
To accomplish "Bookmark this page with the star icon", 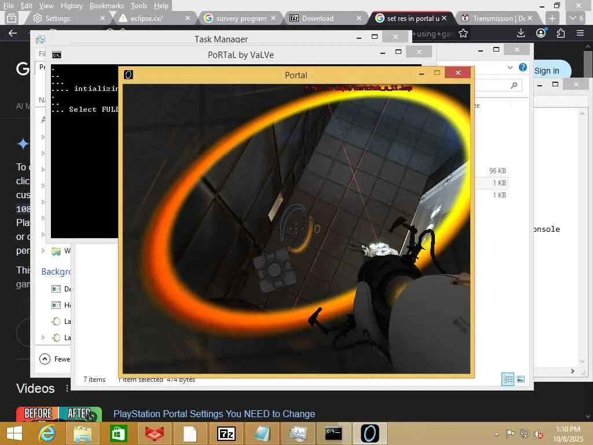I will [x=463, y=34].
